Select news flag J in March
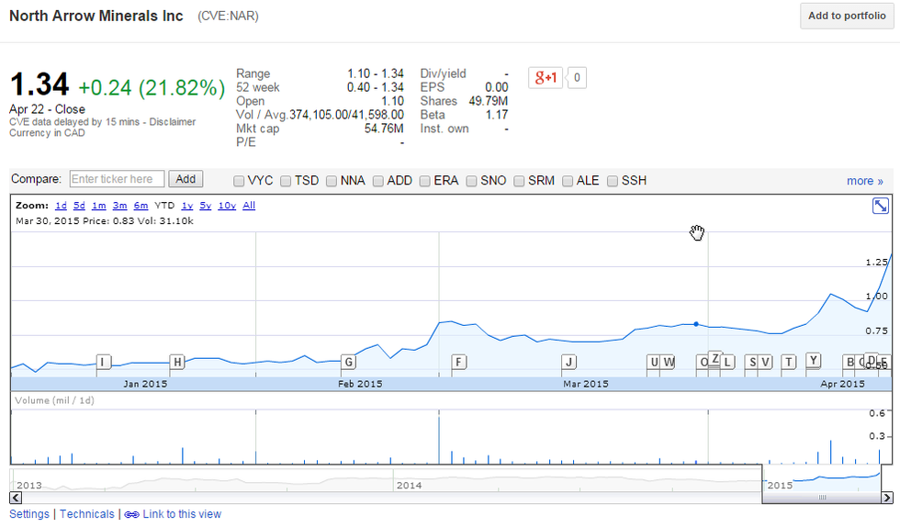This screenshot has height=527, width=900. pyautogui.click(x=569, y=362)
